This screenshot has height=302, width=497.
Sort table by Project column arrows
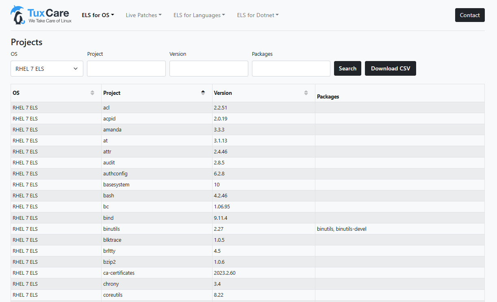(x=203, y=93)
